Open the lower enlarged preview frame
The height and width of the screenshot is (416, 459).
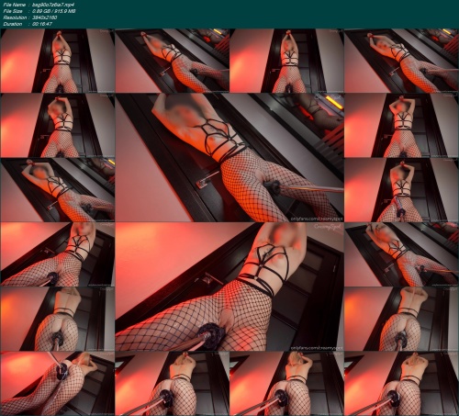pyautogui.click(x=229, y=287)
